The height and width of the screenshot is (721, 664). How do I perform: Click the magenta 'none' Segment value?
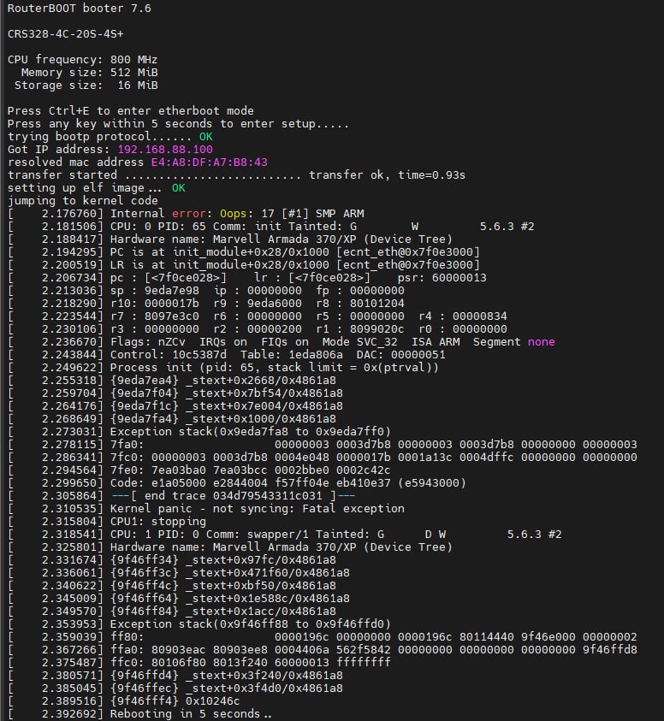click(x=541, y=341)
